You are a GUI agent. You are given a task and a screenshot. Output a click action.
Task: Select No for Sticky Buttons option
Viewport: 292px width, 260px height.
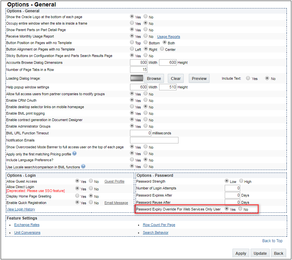pos(146,55)
